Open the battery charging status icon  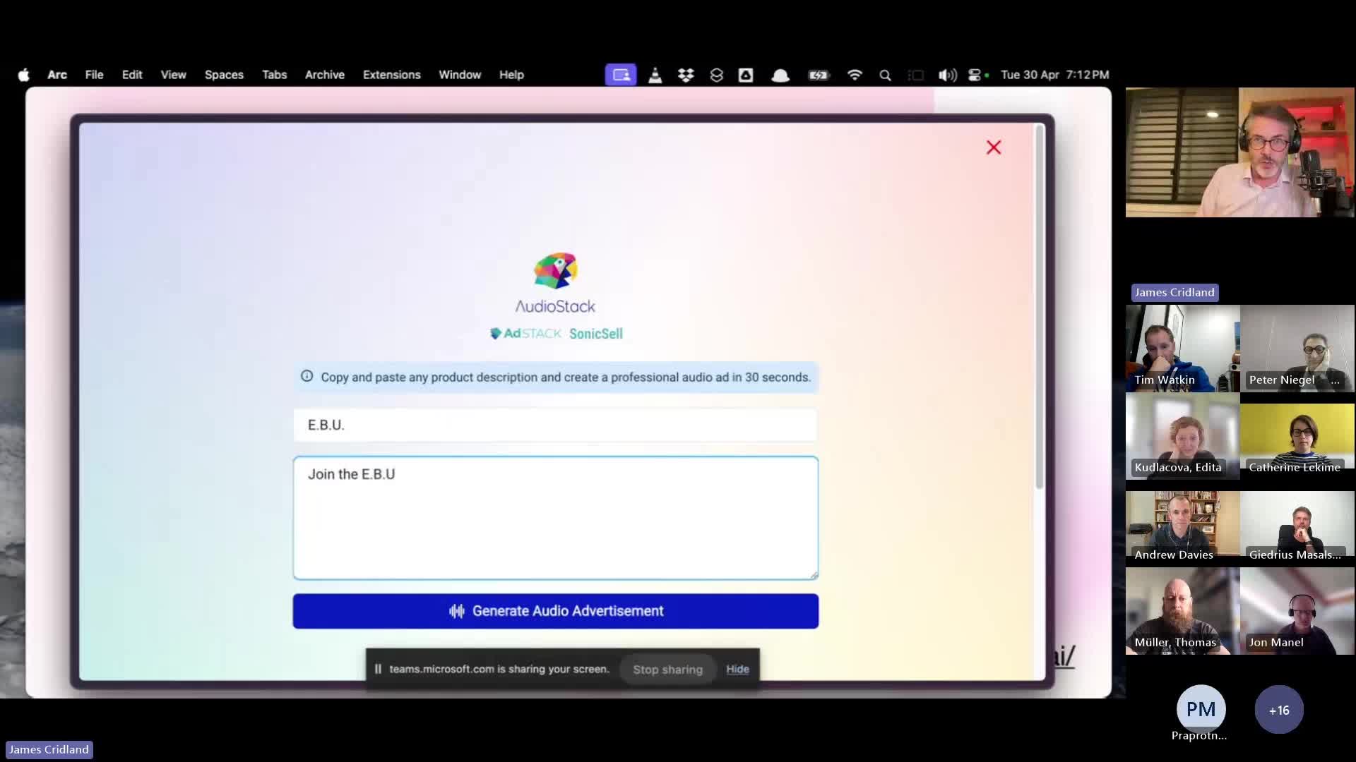coord(819,75)
